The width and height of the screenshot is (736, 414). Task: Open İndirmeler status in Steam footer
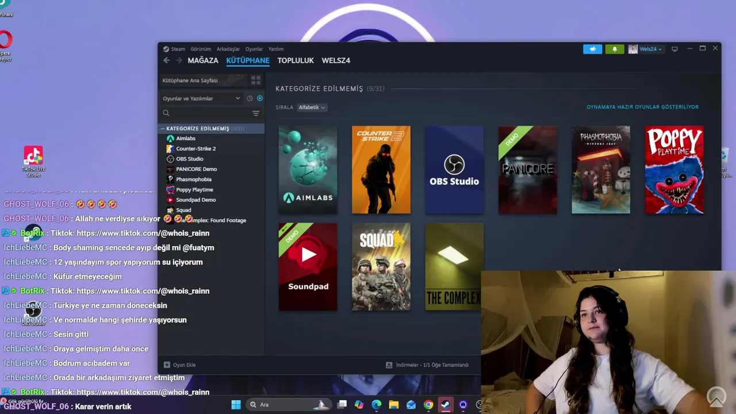(x=427, y=365)
